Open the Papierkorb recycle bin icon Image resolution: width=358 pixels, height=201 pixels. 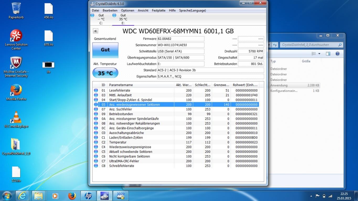pyautogui.click(x=16, y=11)
